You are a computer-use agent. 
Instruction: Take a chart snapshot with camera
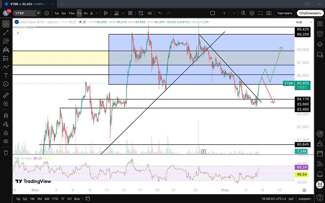pyautogui.click(x=269, y=13)
